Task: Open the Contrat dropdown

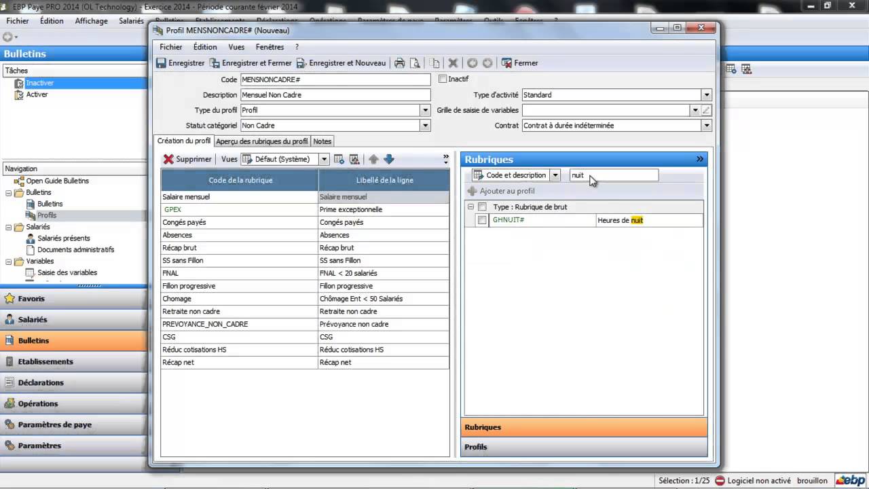Action: (x=707, y=126)
